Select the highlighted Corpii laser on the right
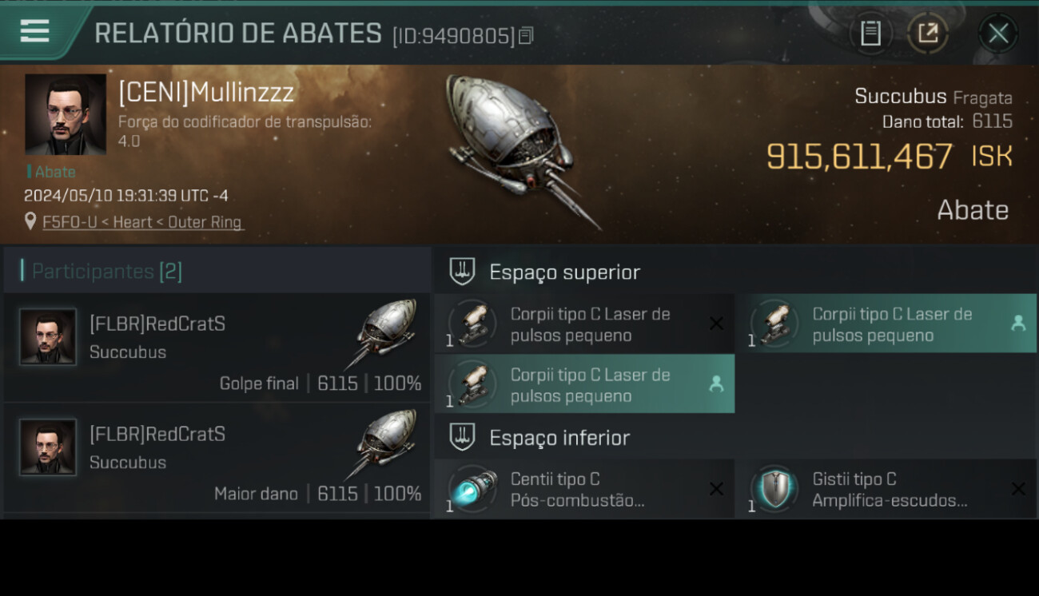 pyautogui.click(x=886, y=324)
